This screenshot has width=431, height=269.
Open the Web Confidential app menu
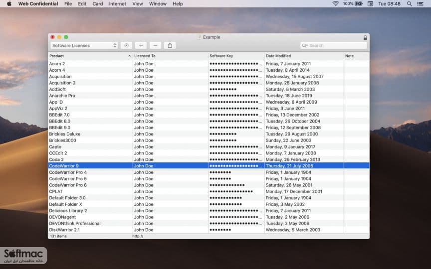[38, 4]
